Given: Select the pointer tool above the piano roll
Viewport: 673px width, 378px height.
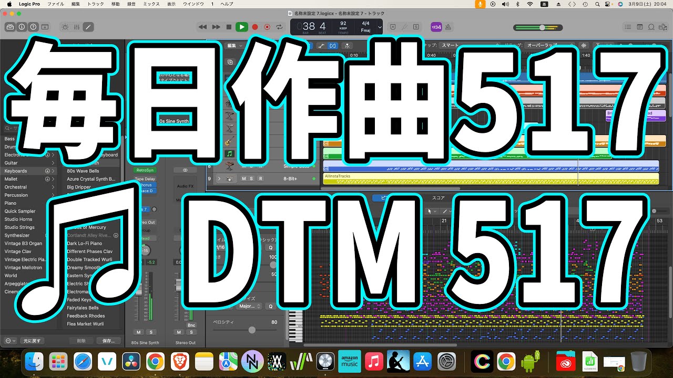Looking at the screenshot, I should pos(430,211).
